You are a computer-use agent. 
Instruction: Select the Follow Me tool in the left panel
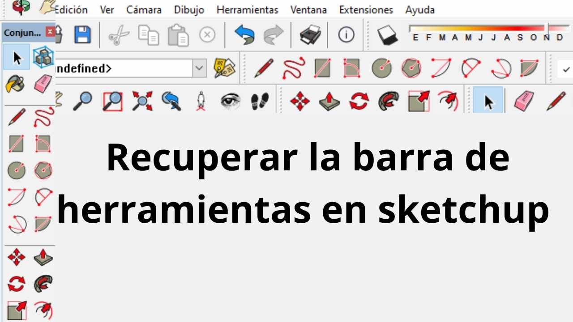[x=43, y=284]
